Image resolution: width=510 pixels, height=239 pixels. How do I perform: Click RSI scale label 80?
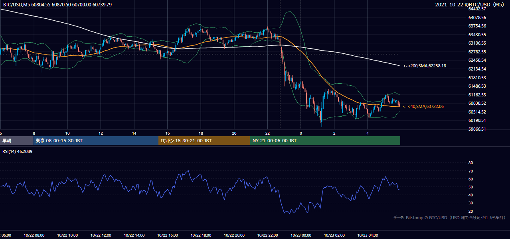click(470, 163)
